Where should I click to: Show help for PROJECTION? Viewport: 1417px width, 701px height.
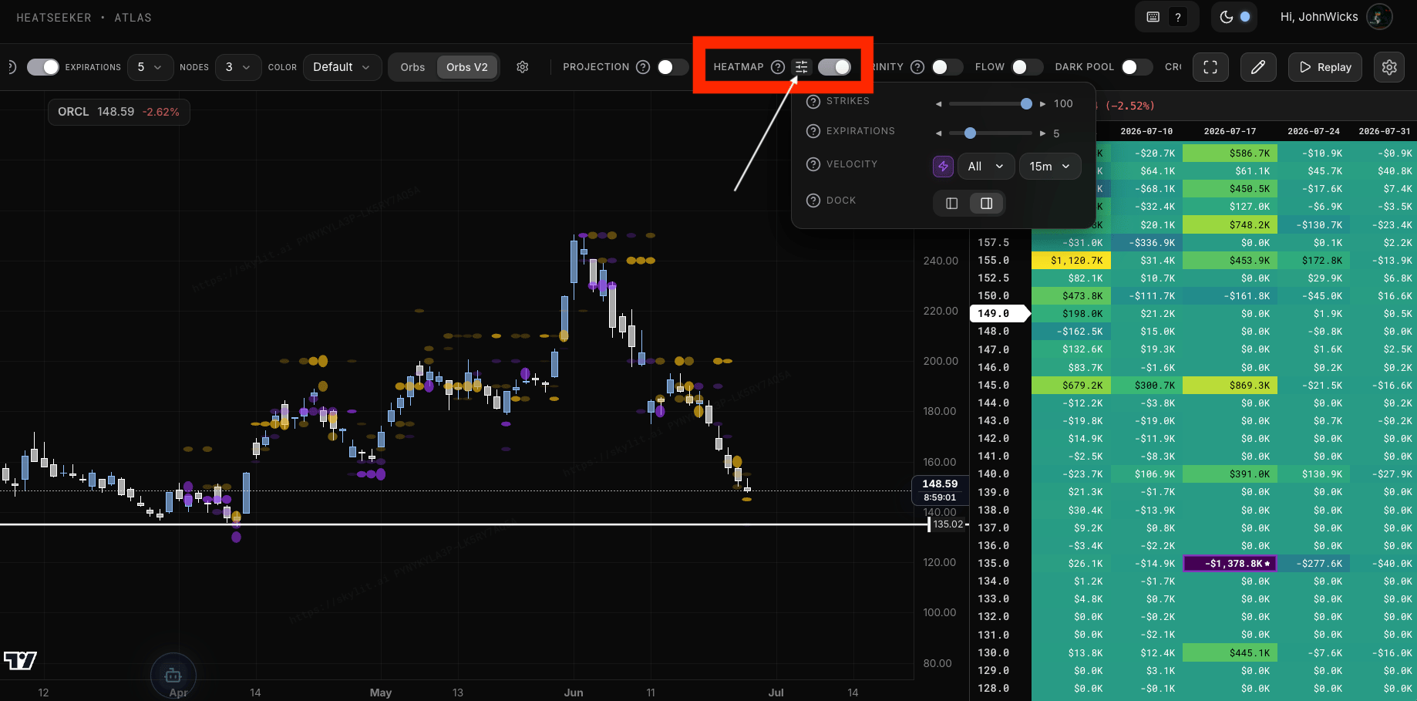[643, 67]
